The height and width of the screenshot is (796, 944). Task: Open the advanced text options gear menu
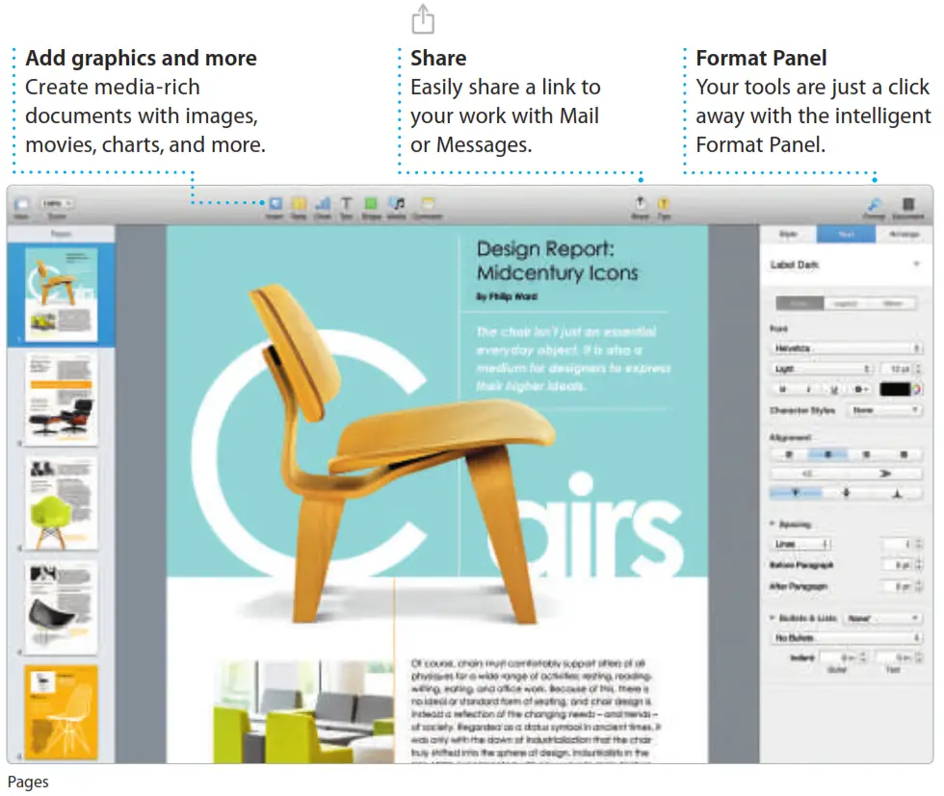click(861, 389)
